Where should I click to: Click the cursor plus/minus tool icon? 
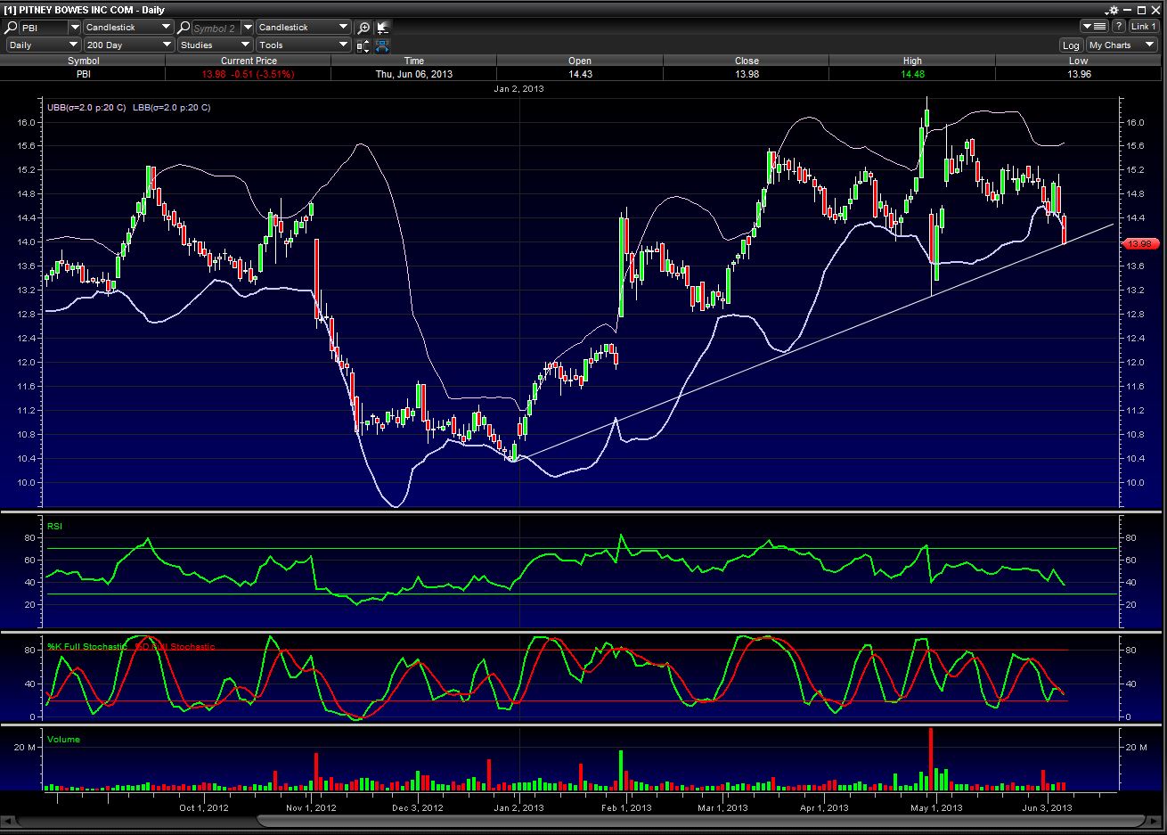click(x=382, y=28)
